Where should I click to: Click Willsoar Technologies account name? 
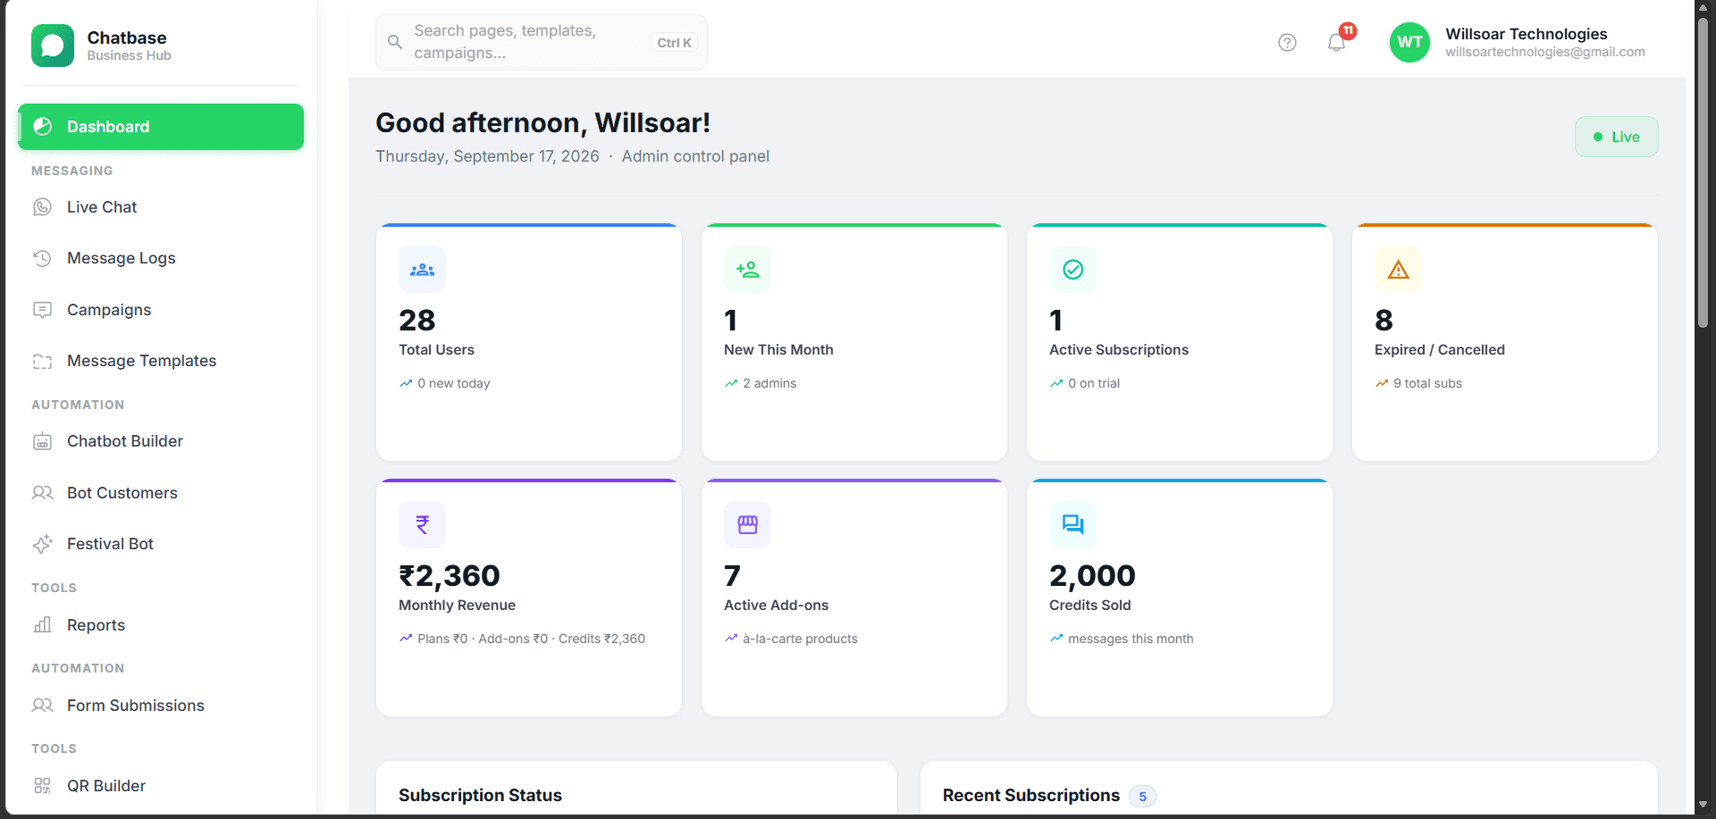coord(1527,34)
